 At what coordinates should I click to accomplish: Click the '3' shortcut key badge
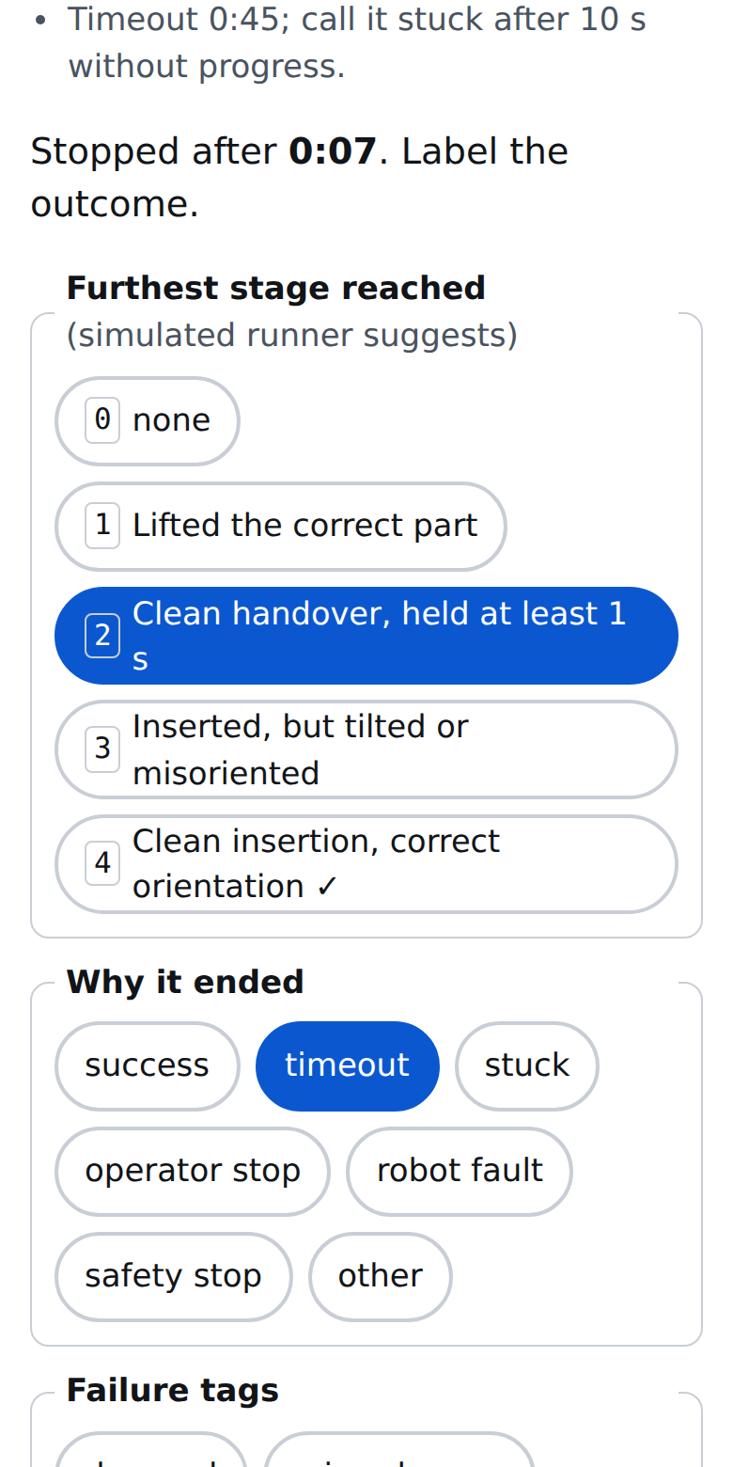click(x=102, y=749)
